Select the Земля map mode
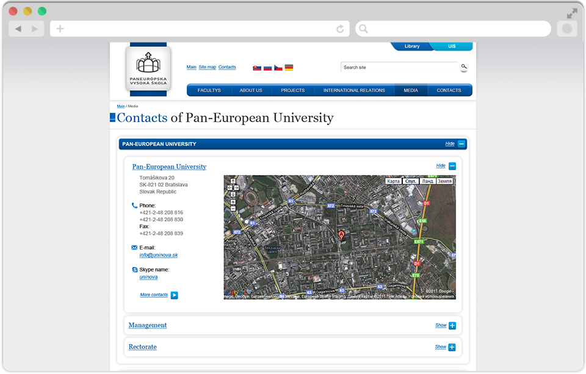586x374 pixels. [x=445, y=181]
